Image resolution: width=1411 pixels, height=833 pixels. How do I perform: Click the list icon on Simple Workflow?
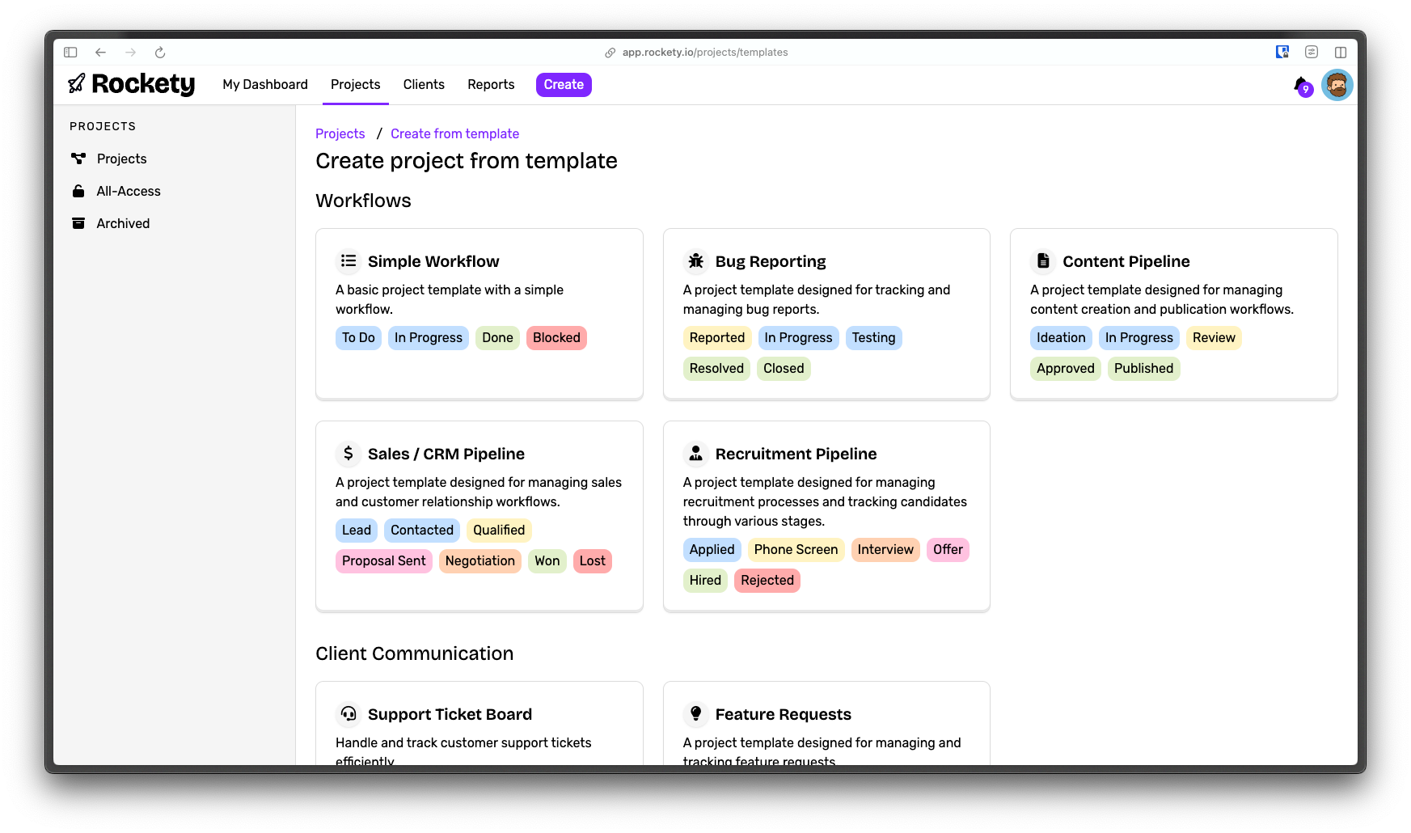tap(348, 260)
